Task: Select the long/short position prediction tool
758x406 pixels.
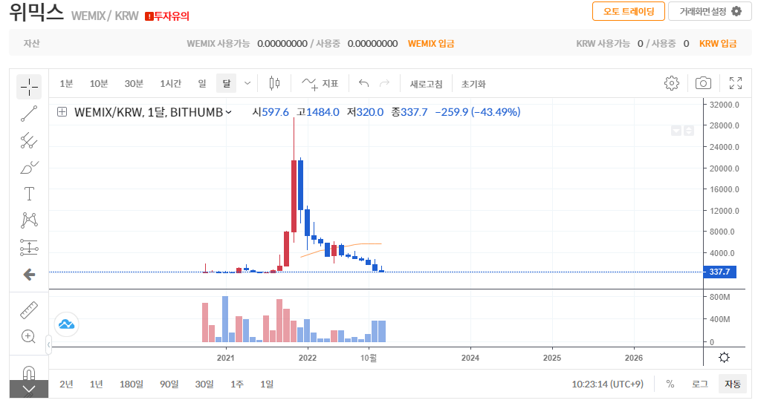Action: coord(29,247)
